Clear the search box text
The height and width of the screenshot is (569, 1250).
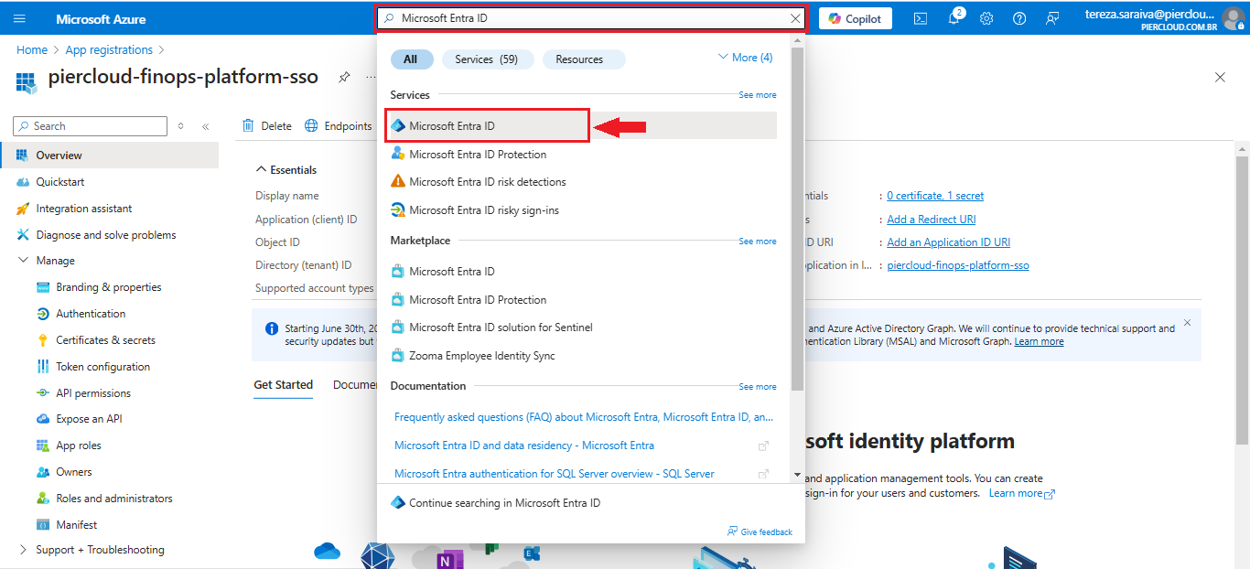click(794, 18)
